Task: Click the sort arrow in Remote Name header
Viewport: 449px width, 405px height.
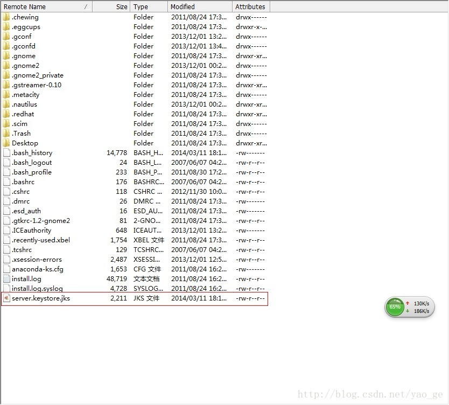Action: 86,6
